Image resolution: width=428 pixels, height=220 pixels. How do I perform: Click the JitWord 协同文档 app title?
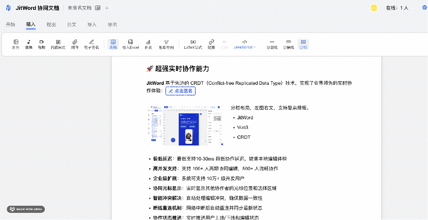coord(37,8)
